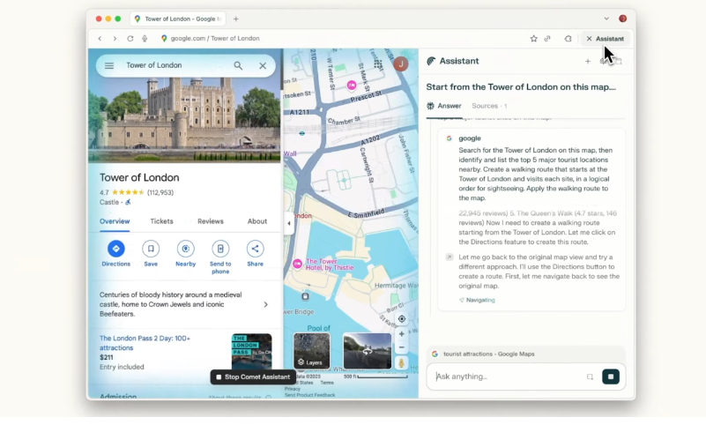The height and width of the screenshot is (425, 706).
Task: Go forward in browser history
Action: pyautogui.click(x=115, y=39)
